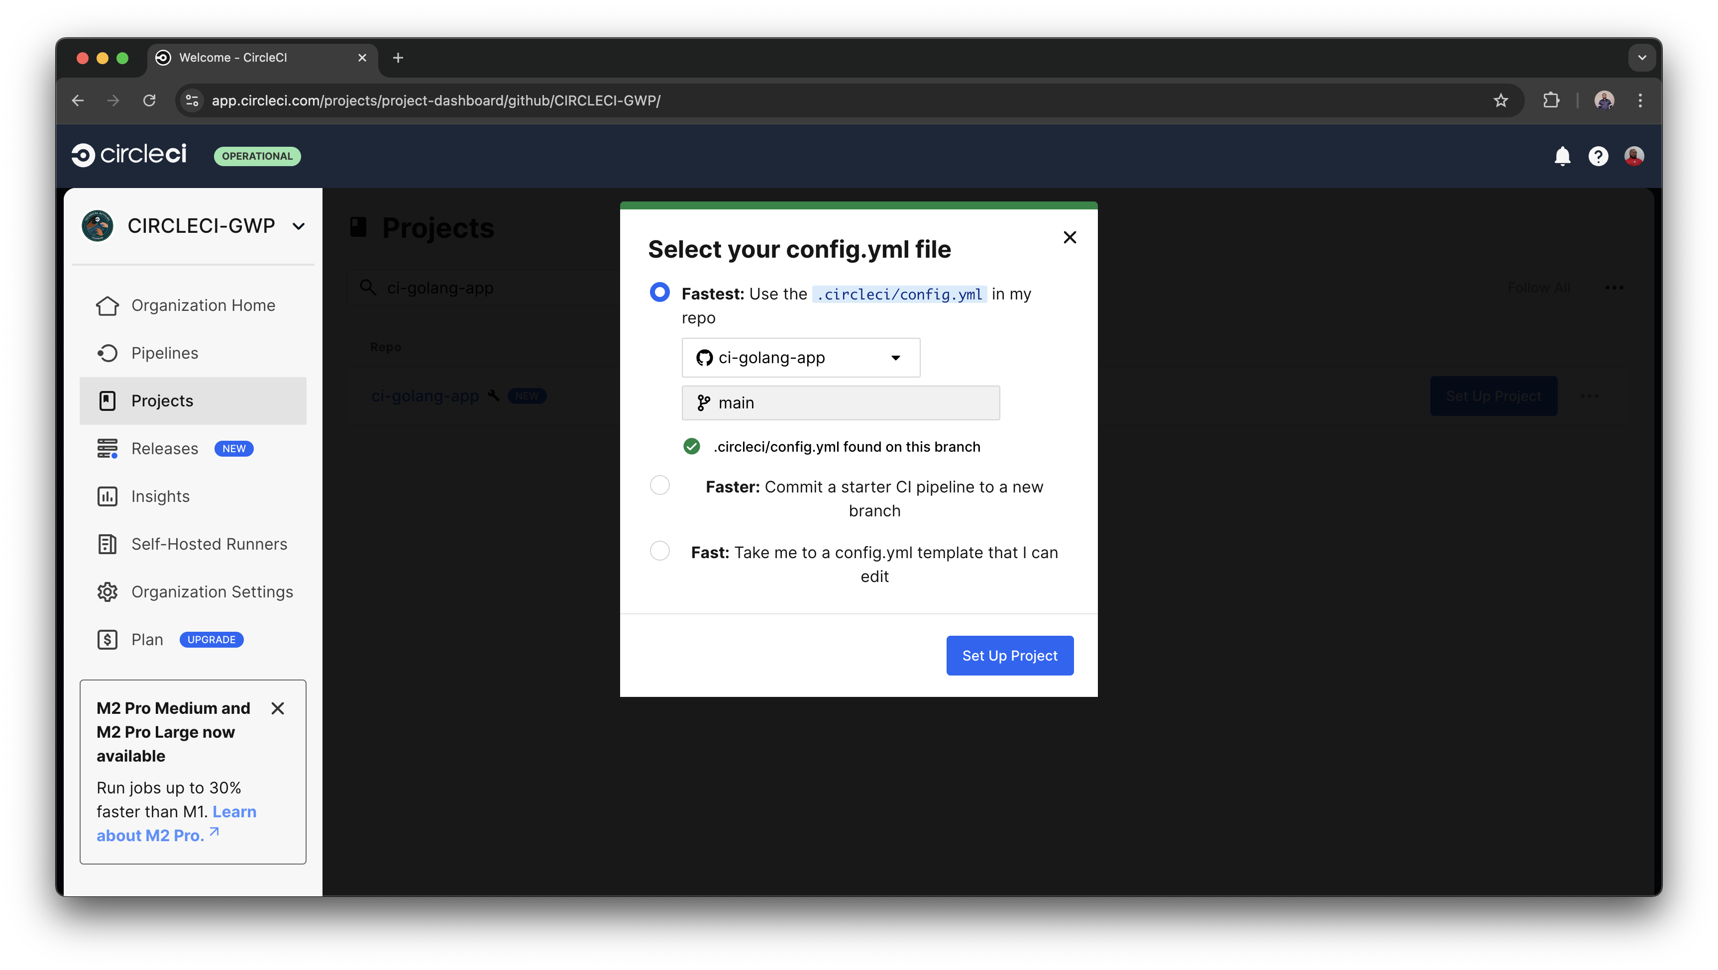
Task: Click the blue Set Up Project button in dialog
Action: click(1009, 655)
